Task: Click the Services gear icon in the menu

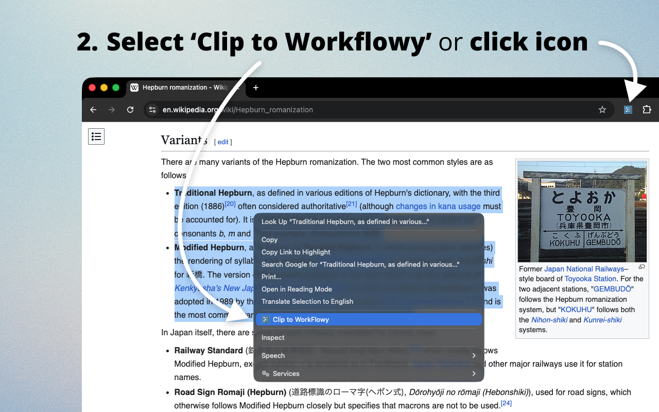Action: coord(265,373)
